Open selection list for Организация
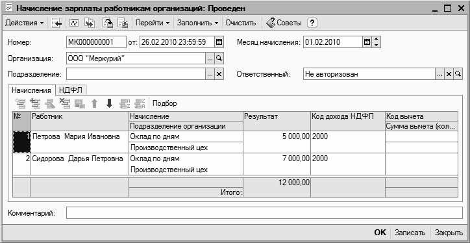 (x=210, y=58)
